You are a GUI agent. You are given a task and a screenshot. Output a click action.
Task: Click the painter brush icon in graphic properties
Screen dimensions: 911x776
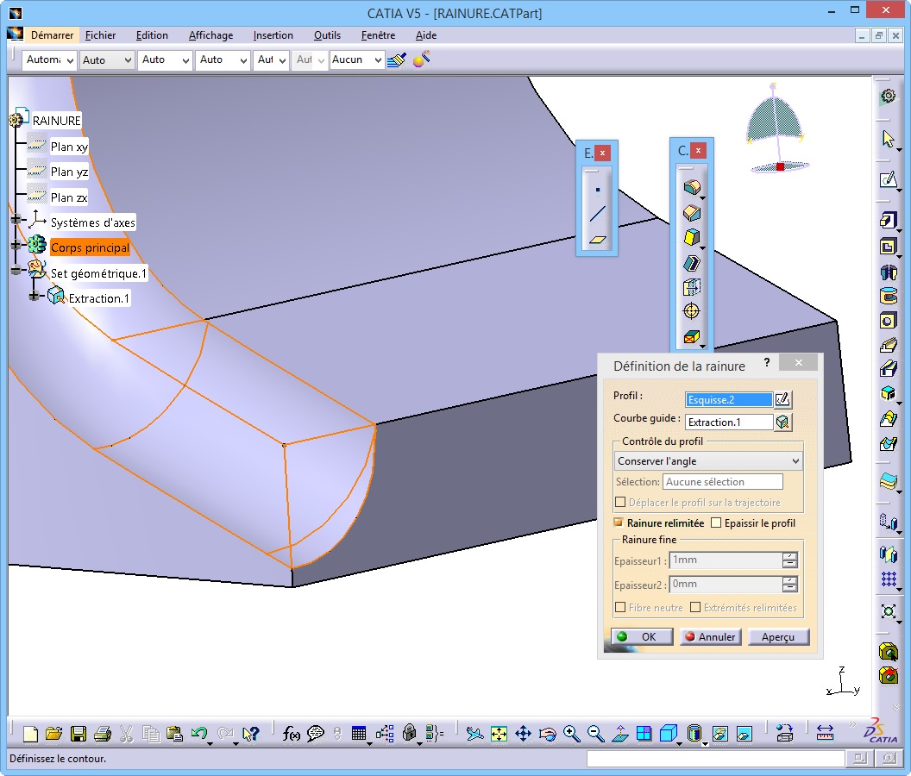(x=396, y=59)
